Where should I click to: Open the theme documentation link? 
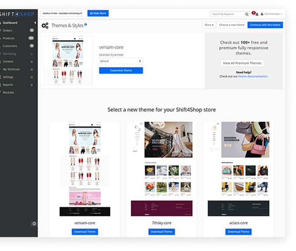coord(253,76)
